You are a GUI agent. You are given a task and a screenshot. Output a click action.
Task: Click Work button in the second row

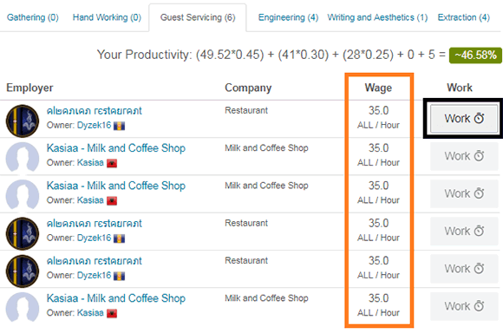click(464, 156)
